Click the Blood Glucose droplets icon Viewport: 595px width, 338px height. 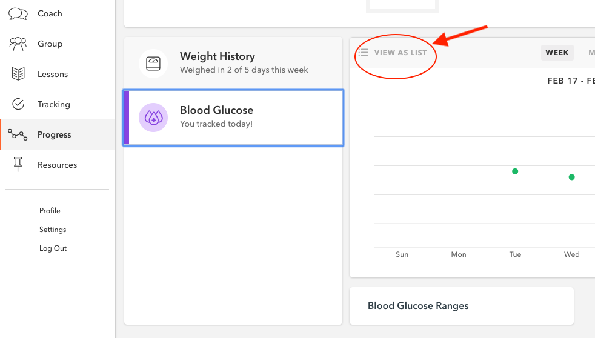pos(153,118)
